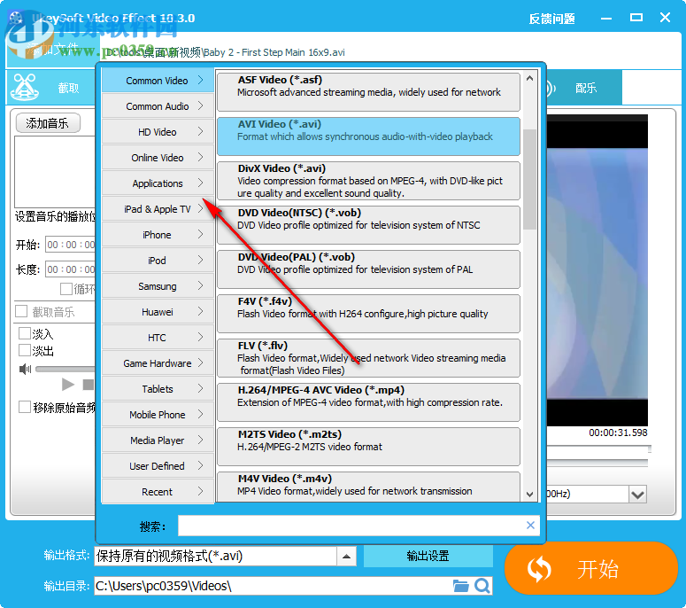Viewport: 686px width, 608px height.
Task: Open the Recent category
Action: click(158, 492)
